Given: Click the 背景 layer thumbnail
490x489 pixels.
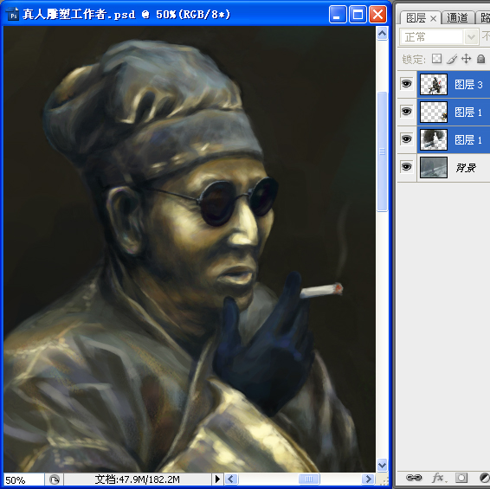Looking at the screenshot, I should click(x=434, y=168).
